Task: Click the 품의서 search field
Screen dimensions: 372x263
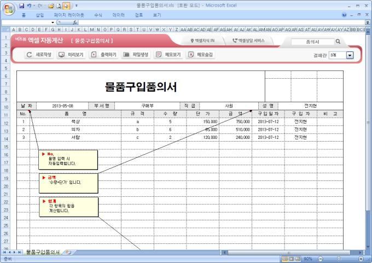Action: [x=312, y=42]
